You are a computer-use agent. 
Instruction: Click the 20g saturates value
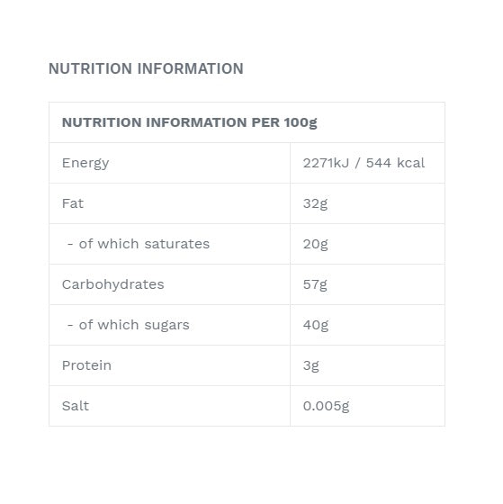(x=315, y=244)
